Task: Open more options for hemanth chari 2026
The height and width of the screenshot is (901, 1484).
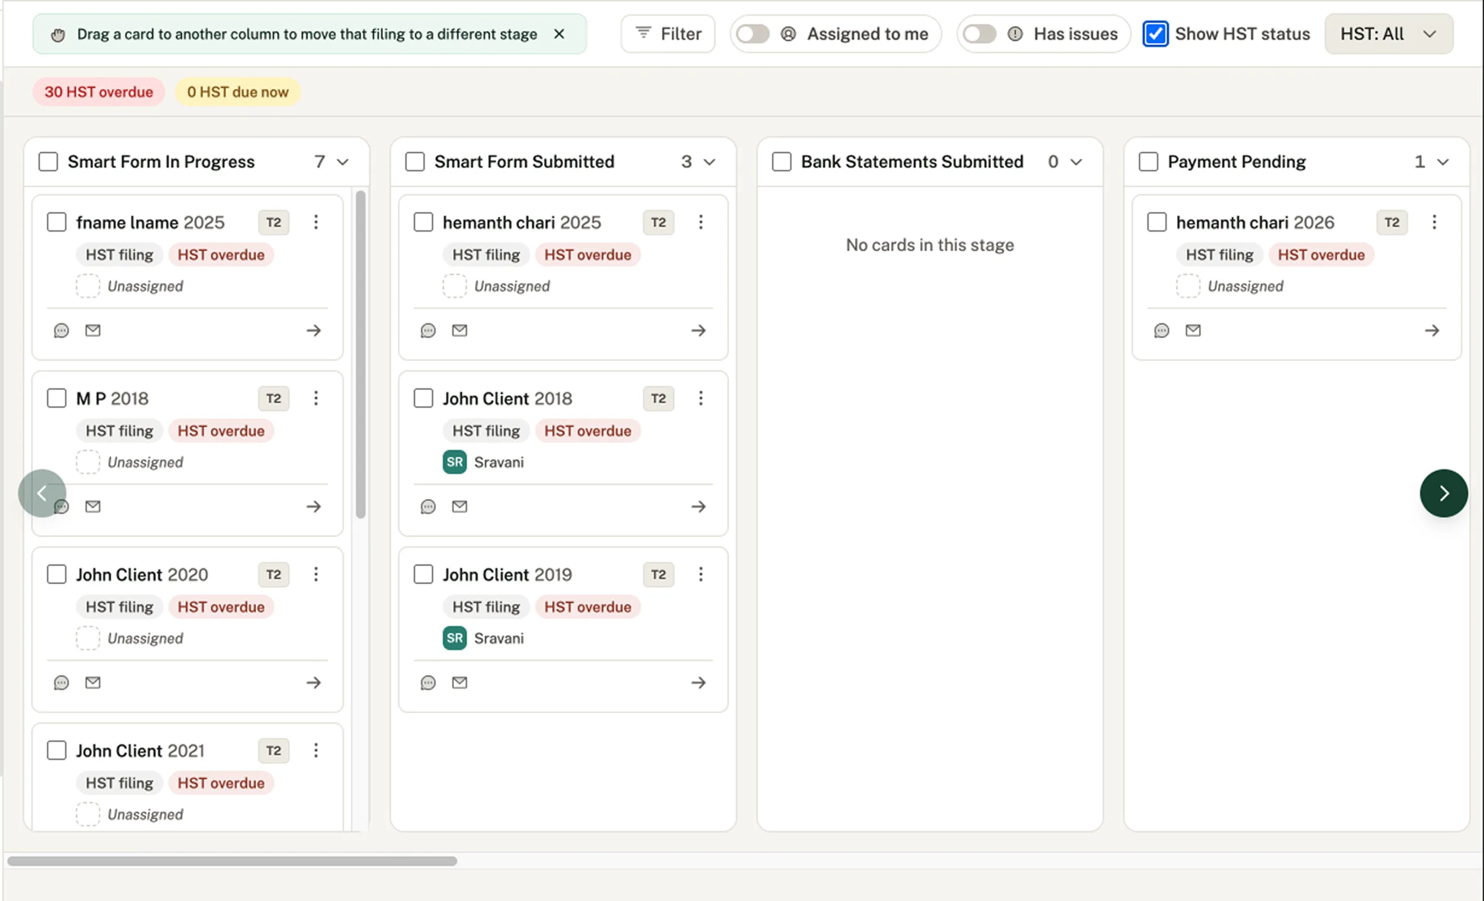Action: point(1435,222)
